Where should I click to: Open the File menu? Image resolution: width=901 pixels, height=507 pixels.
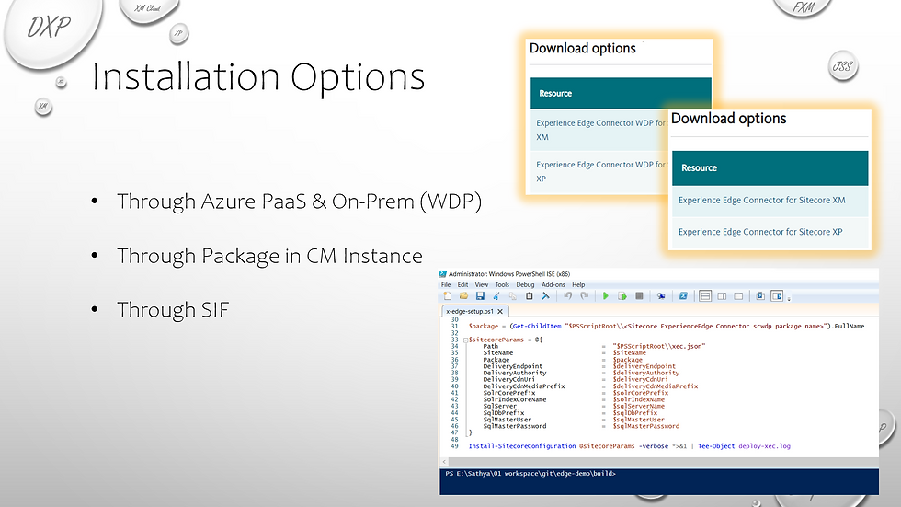[446, 284]
